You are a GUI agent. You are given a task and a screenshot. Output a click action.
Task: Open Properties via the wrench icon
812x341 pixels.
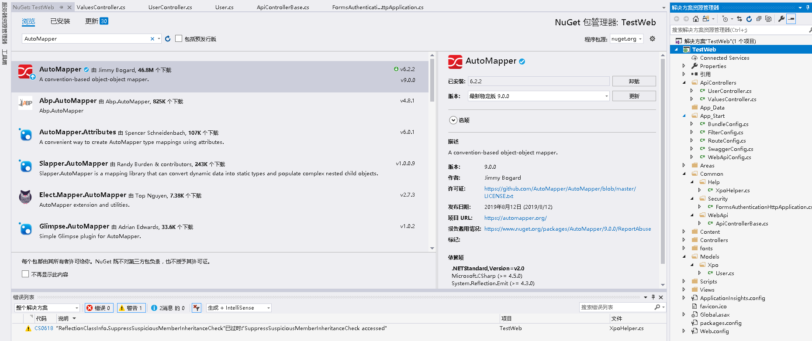pos(781,19)
